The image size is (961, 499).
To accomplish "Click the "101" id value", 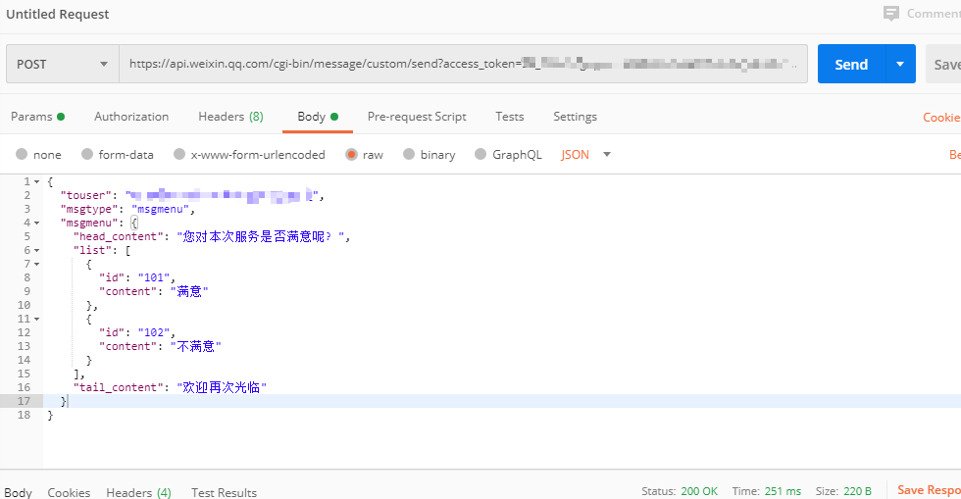I will pyautogui.click(x=154, y=277).
